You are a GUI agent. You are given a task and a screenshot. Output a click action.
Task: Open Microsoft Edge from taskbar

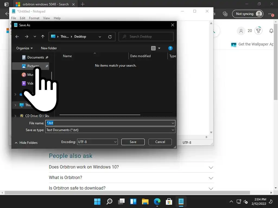pyautogui.click(x=157, y=201)
